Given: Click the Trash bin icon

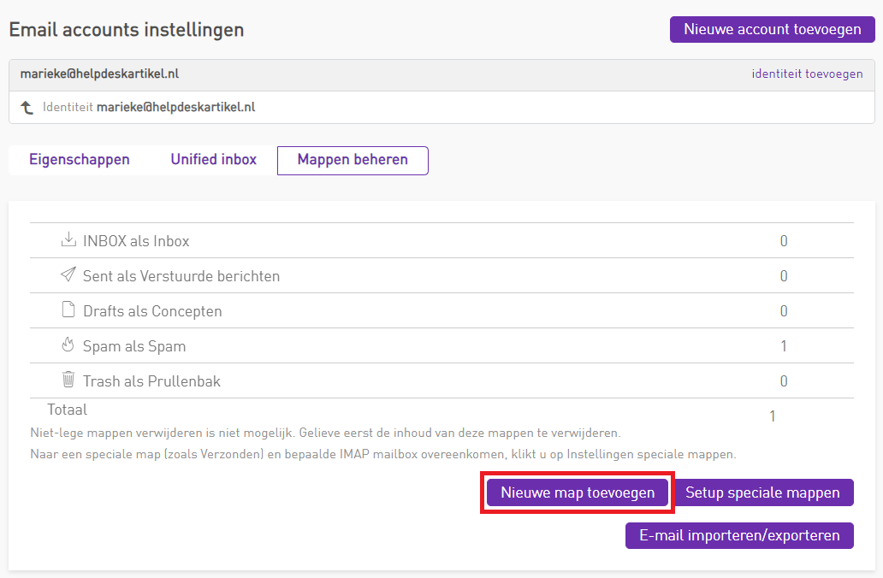Looking at the screenshot, I should 68,380.
